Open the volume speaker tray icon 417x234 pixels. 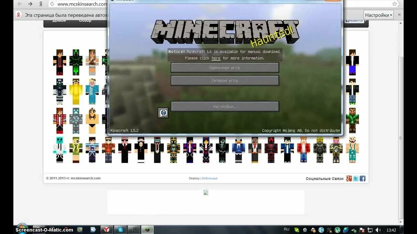(x=378, y=230)
